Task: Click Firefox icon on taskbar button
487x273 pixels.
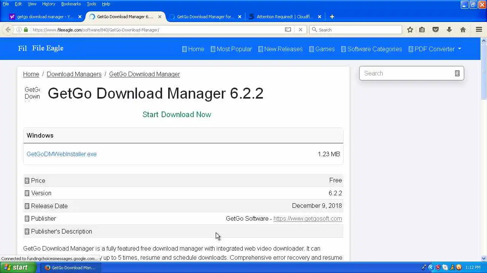Action: coord(48,268)
